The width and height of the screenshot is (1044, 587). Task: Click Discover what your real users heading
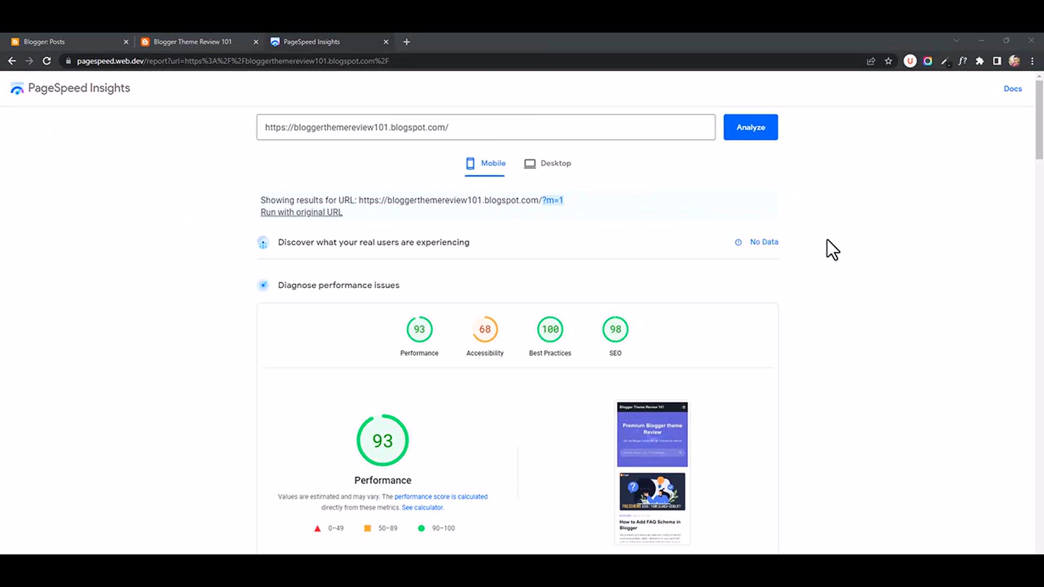(x=374, y=242)
